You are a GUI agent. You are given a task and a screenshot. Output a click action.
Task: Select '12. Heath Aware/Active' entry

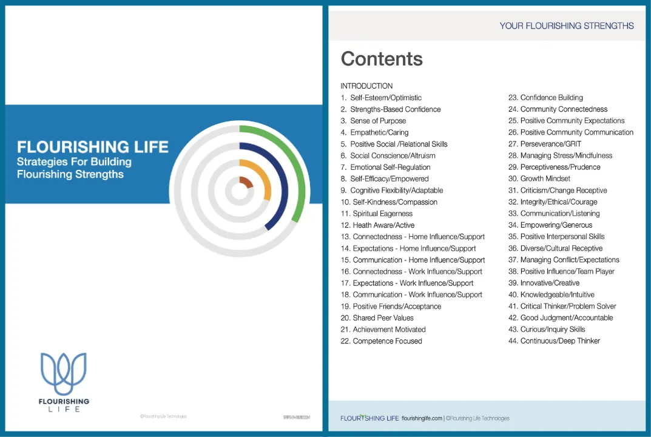click(377, 225)
